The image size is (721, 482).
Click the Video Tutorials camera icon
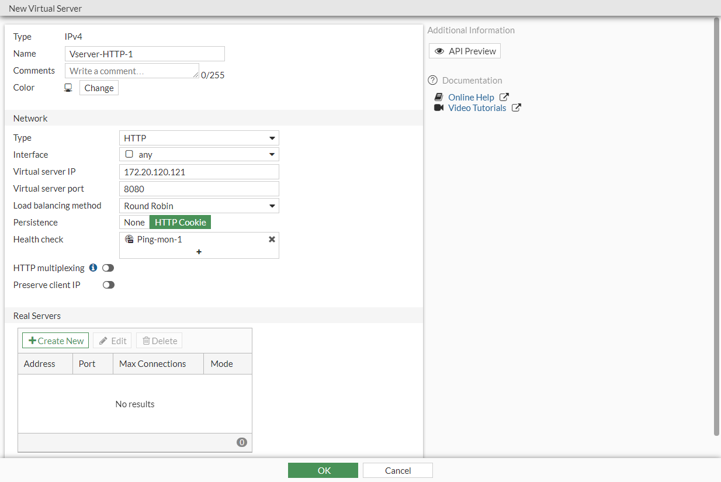pyautogui.click(x=439, y=108)
